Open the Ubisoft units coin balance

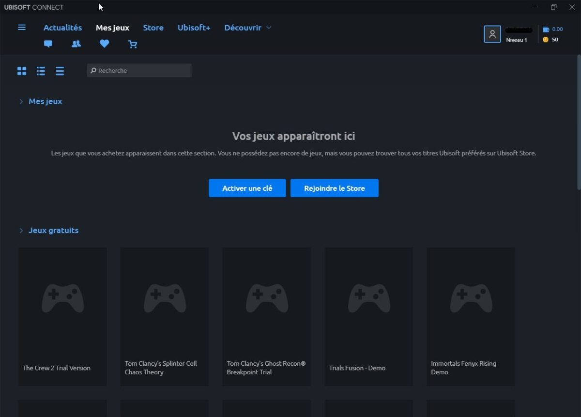click(x=550, y=40)
